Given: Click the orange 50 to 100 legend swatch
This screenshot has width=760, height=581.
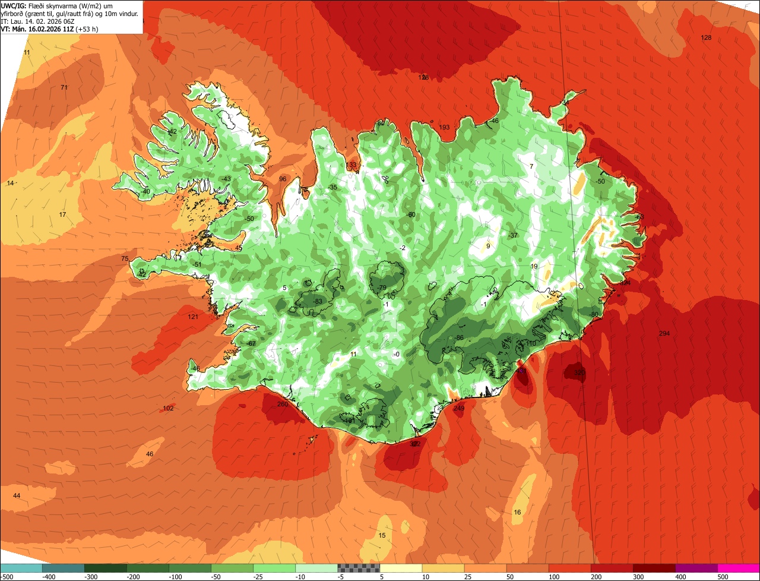Looking at the screenshot, I should 527,568.
